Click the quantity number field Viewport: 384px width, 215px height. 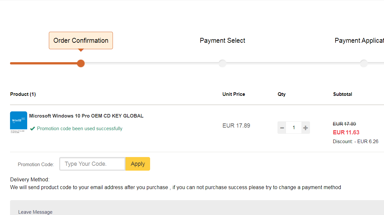294,128
